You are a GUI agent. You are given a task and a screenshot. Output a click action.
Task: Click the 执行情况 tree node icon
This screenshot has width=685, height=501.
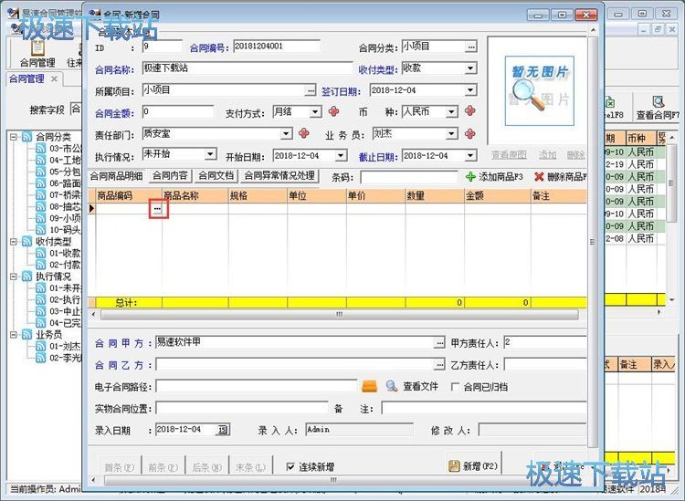[x=27, y=277]
